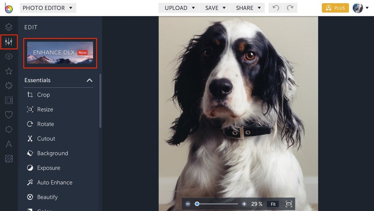Open the Save dropdown menu
The image size is (374, 211).
pos(214,8)
